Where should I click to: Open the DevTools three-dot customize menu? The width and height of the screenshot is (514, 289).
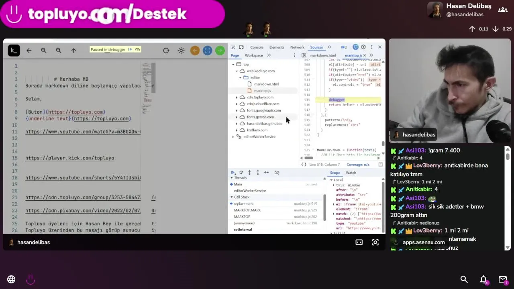coord(371,47)
